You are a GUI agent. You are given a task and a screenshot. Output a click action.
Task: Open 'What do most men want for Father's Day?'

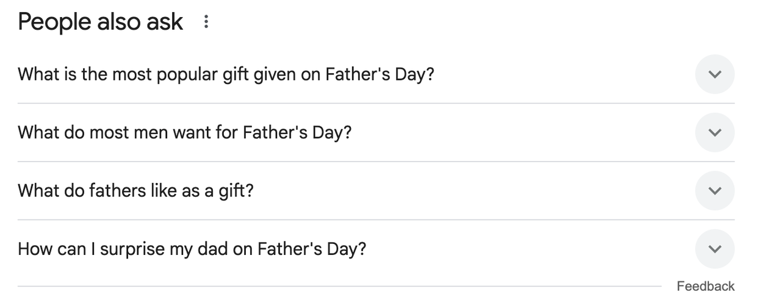point(185,132)
